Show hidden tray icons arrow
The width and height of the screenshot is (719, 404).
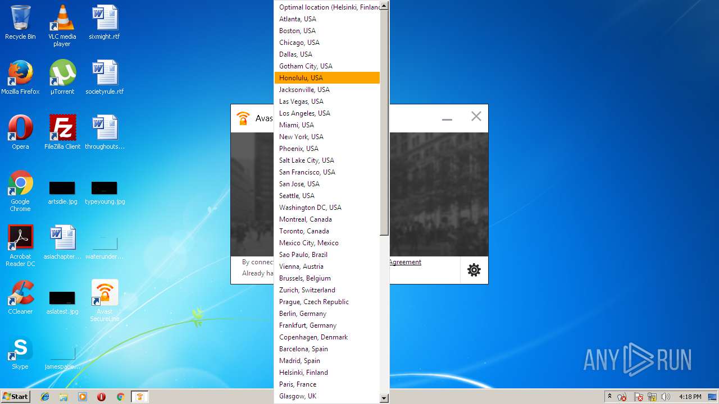coord(609,396)
